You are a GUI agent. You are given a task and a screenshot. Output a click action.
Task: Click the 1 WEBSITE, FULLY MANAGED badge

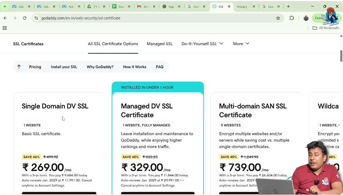click(x=146, y=125)
